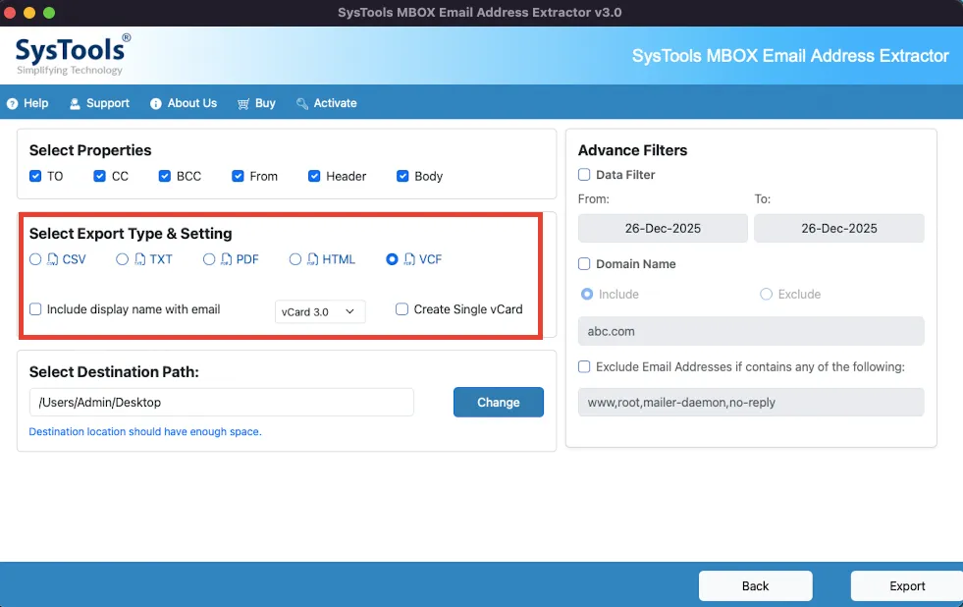Select the Include domain radio button
Viewport: 963px width, 607px height.
point(587,295)
